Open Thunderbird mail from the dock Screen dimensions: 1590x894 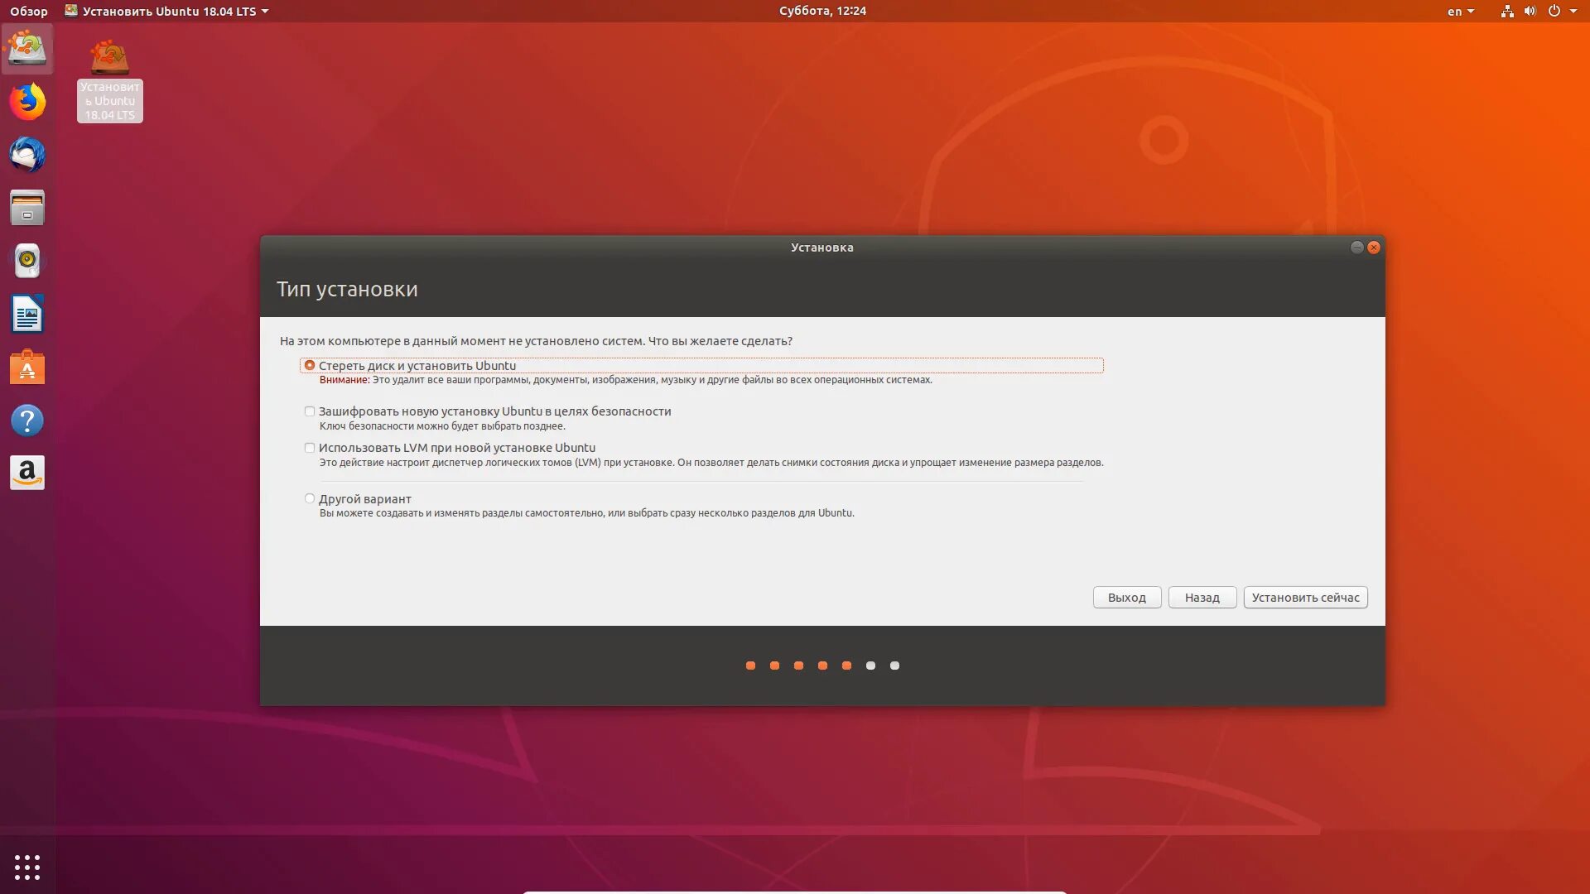(x=27, y=155)
